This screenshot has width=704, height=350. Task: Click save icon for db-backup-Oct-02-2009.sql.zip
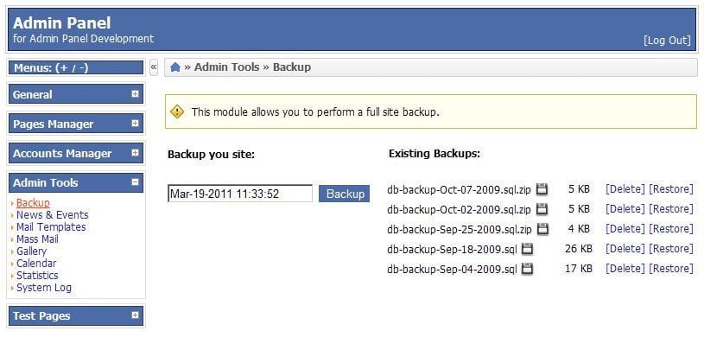[542, 209]
